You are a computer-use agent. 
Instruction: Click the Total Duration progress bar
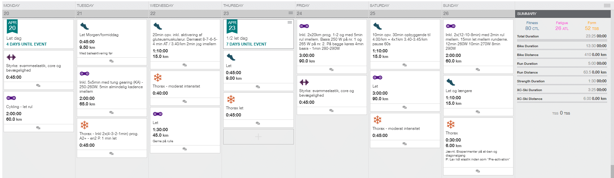(x=562, y=41)
